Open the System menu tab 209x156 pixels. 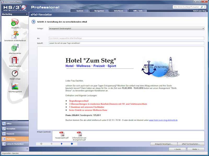click(x=80, y=11)
